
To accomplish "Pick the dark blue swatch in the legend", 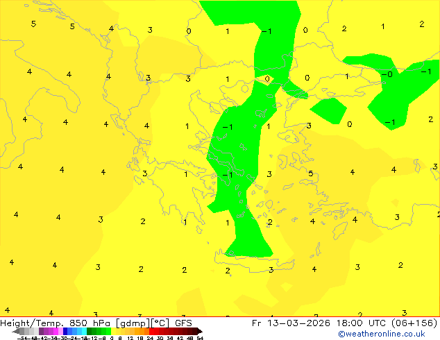I will tap(65, 331).
